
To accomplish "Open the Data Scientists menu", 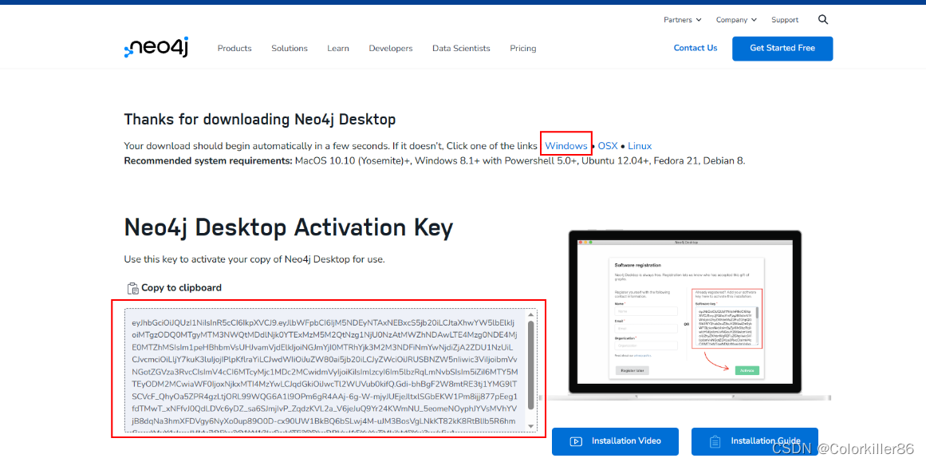I will 461,49.
